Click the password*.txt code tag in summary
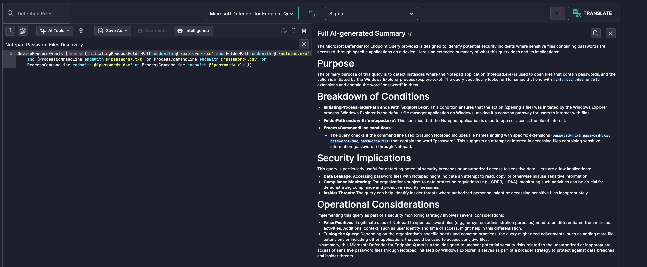This screenshot has width=647, height=267. point(567,136)
